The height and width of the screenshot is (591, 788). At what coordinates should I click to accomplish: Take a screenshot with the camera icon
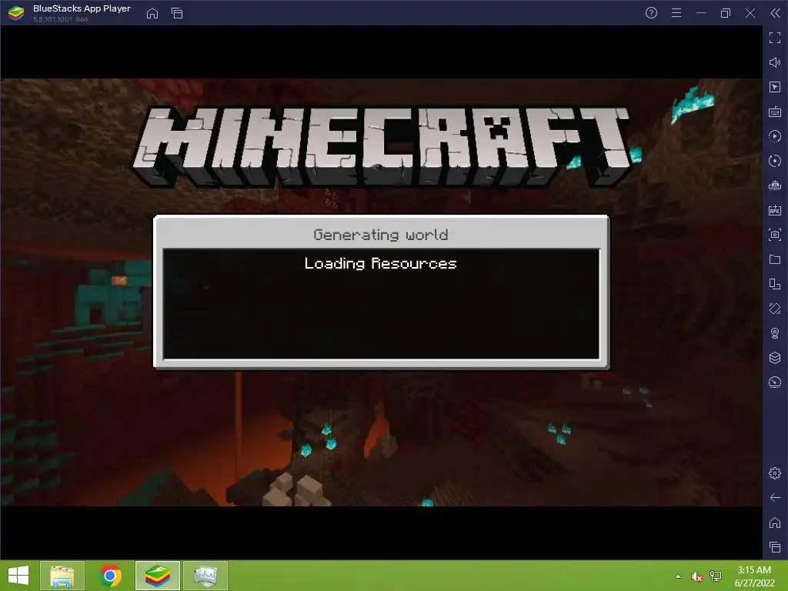coord(774,235)
